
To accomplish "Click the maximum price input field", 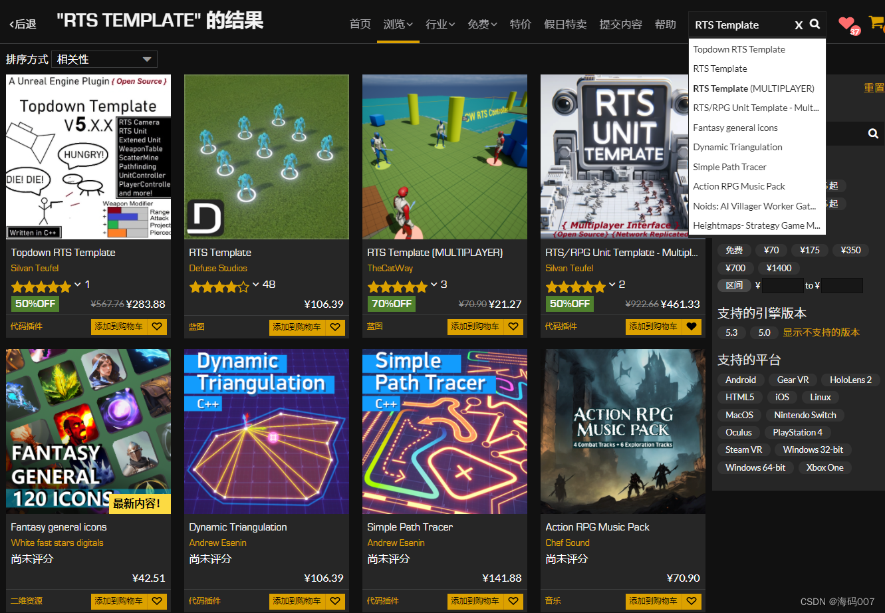I will 842,286.
